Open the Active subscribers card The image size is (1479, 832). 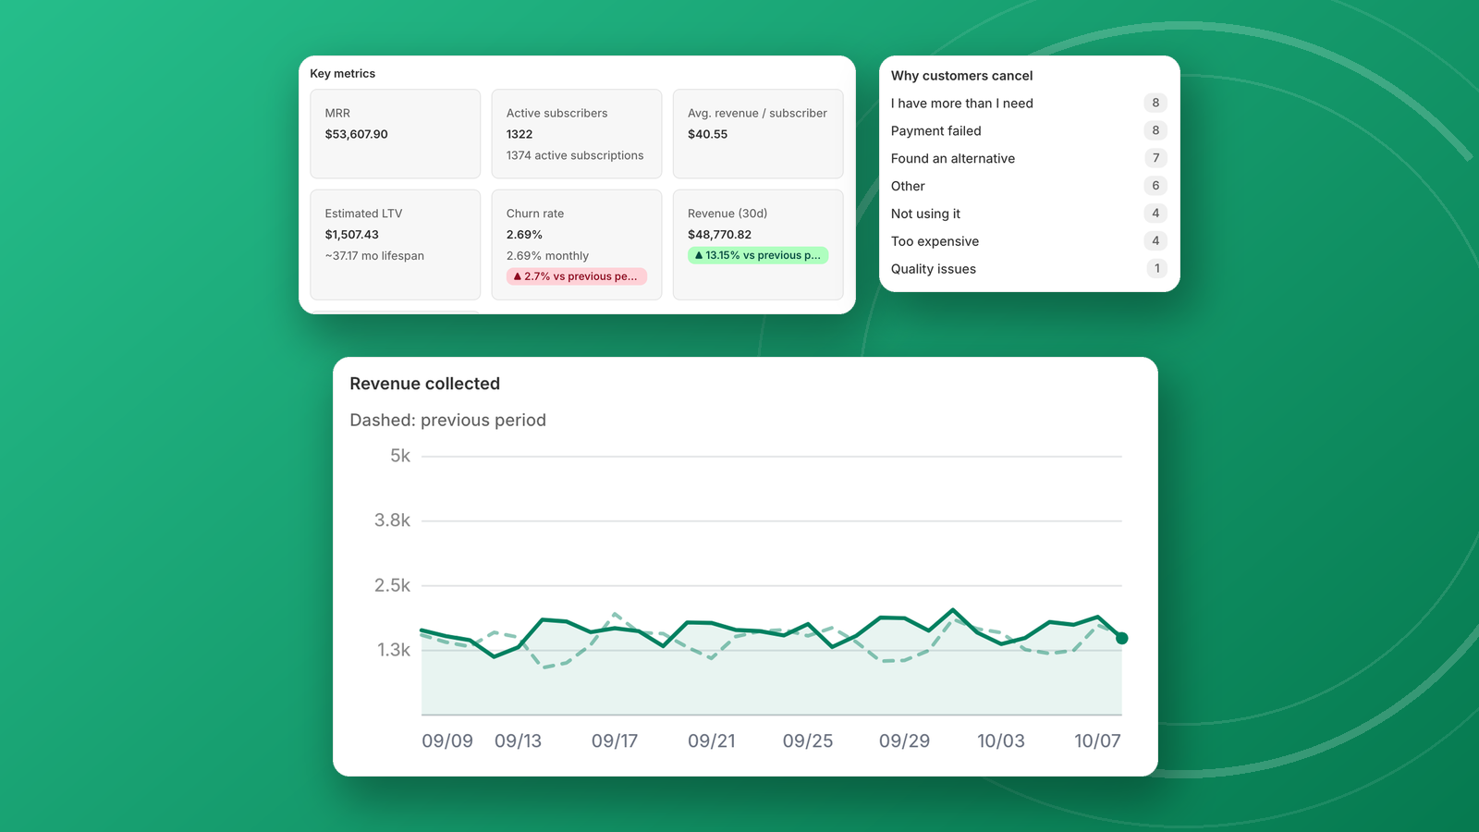(576, 134)
